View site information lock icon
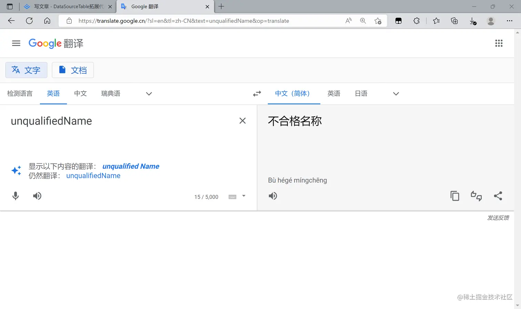Viewport: 521px width, 309px height. pyautogui.click(x=69, y=21)
